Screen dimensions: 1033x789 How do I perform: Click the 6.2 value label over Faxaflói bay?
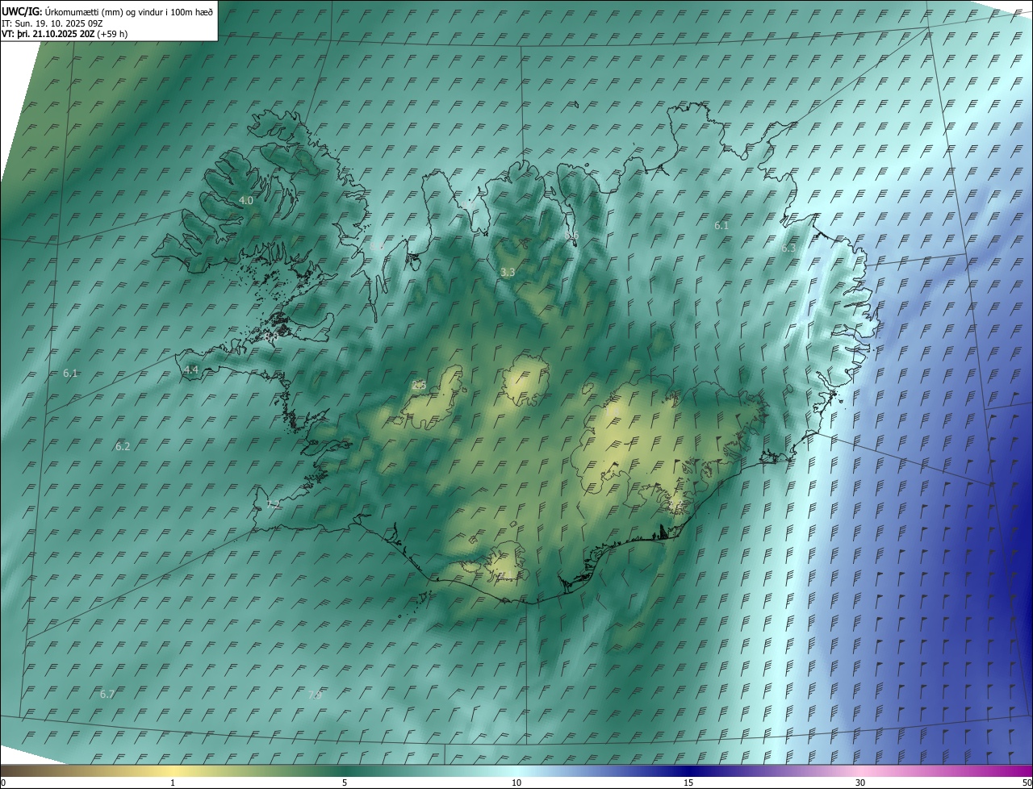pos(123,446)
